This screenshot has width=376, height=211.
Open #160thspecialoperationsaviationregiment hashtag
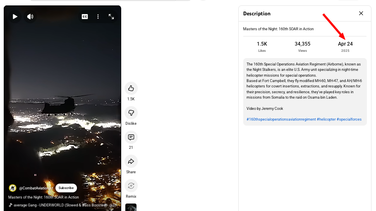pyautogui.click(x=281, y=119)
